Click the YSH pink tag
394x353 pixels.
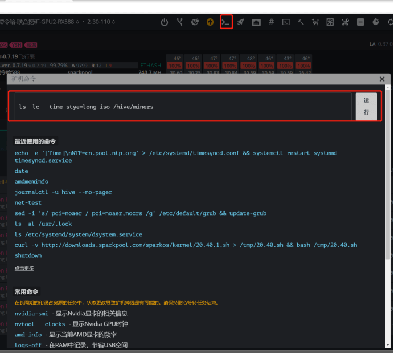[17, 45]
